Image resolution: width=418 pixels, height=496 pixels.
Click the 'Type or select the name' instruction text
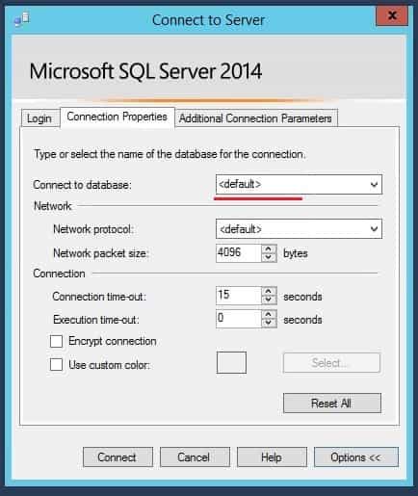coord(170,154)
